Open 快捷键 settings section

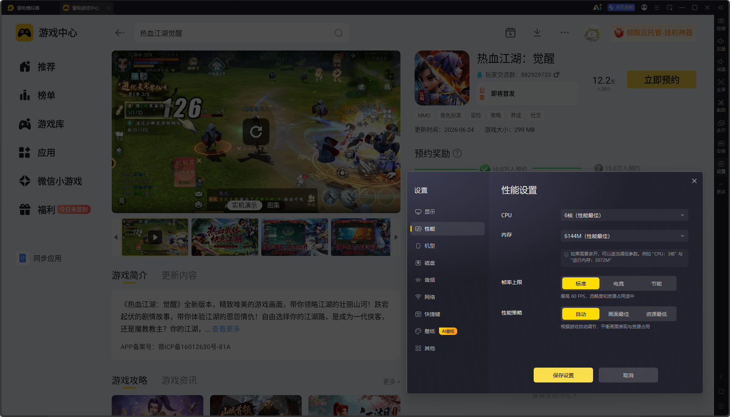447,314
